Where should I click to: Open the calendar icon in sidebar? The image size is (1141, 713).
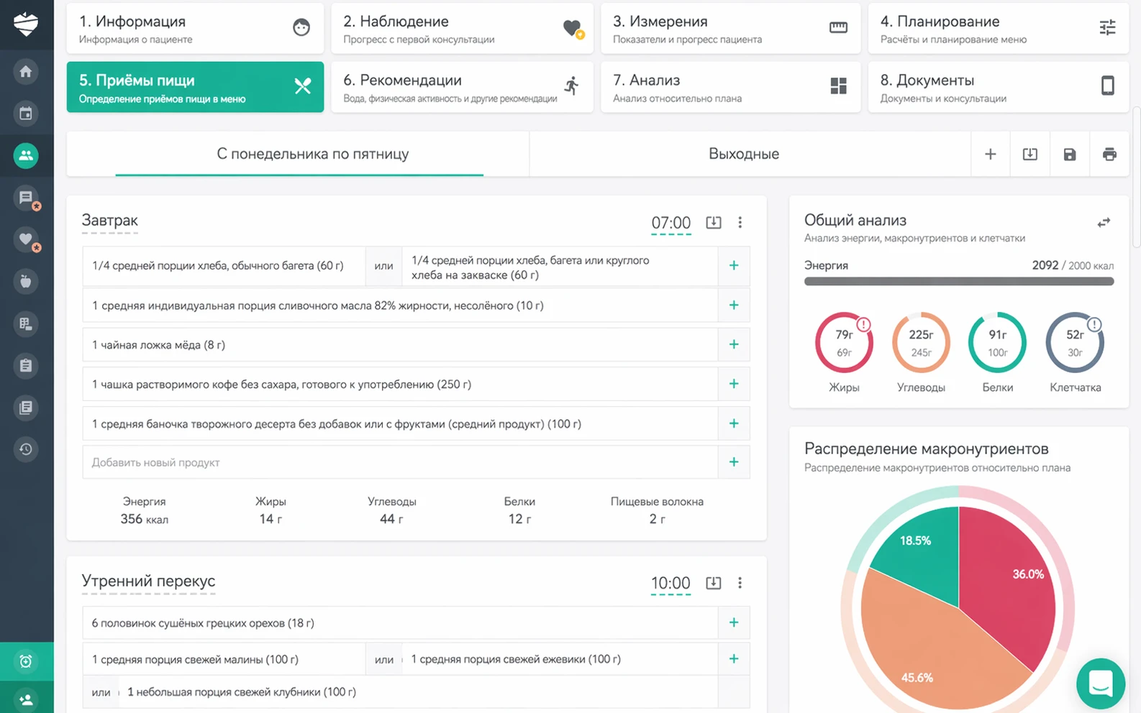[26, 113]
